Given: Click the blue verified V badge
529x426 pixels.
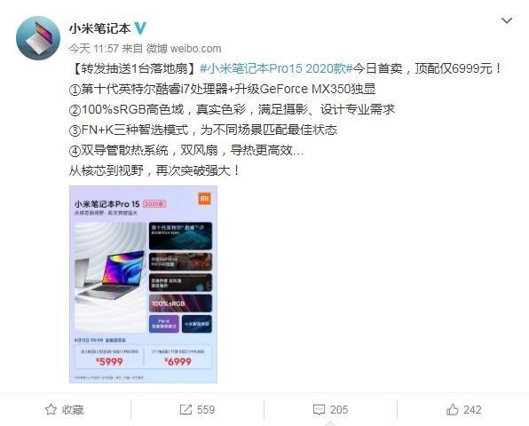Looking at the screenshot, I should click(x=140, y=28).
